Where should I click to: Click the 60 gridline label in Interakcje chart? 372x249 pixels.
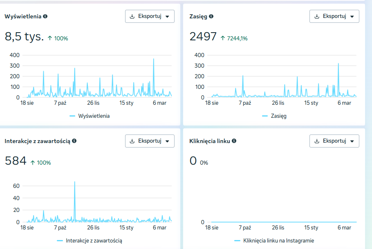[16, 186]
